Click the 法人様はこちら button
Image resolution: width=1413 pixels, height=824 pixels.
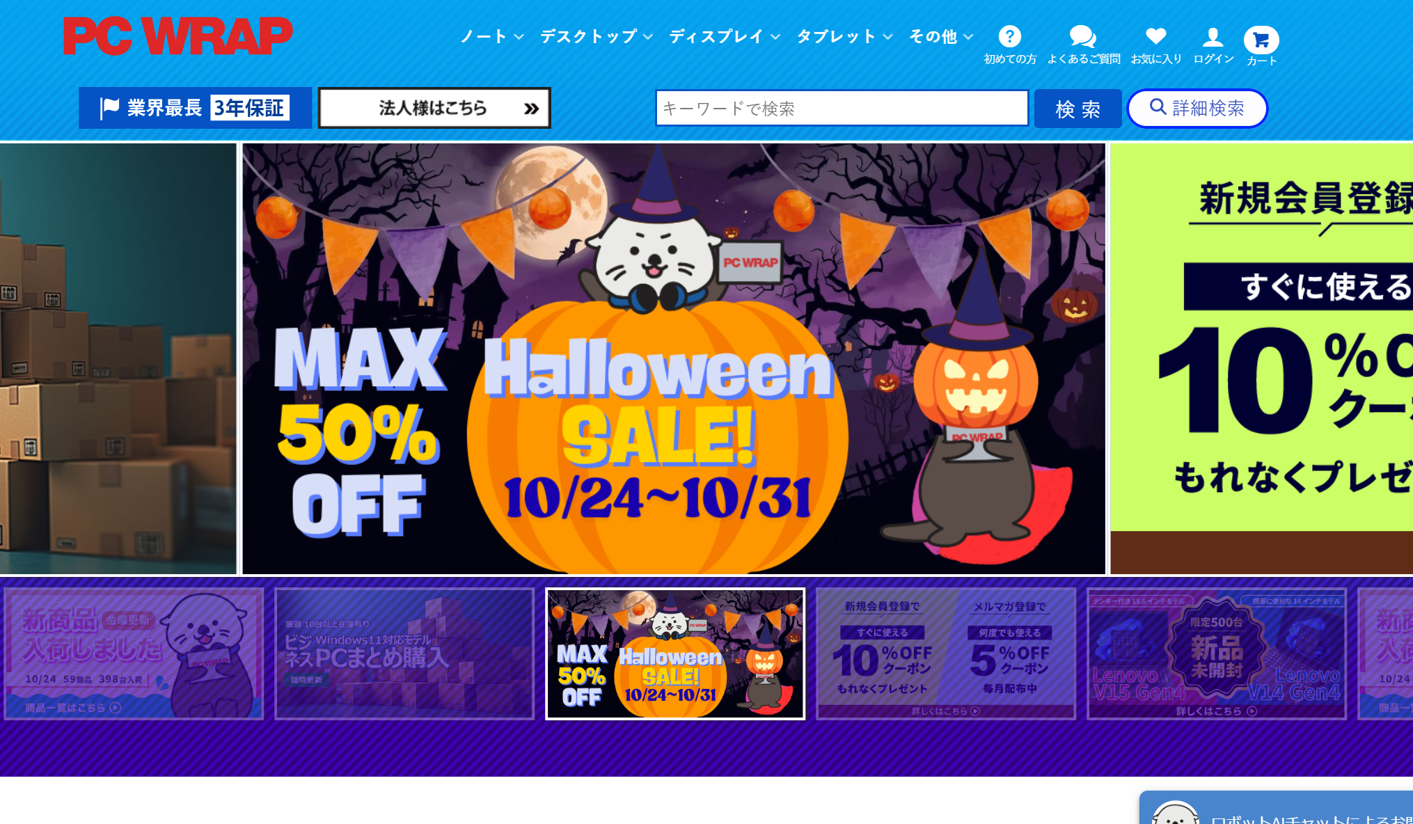click(x=434, y=108)
